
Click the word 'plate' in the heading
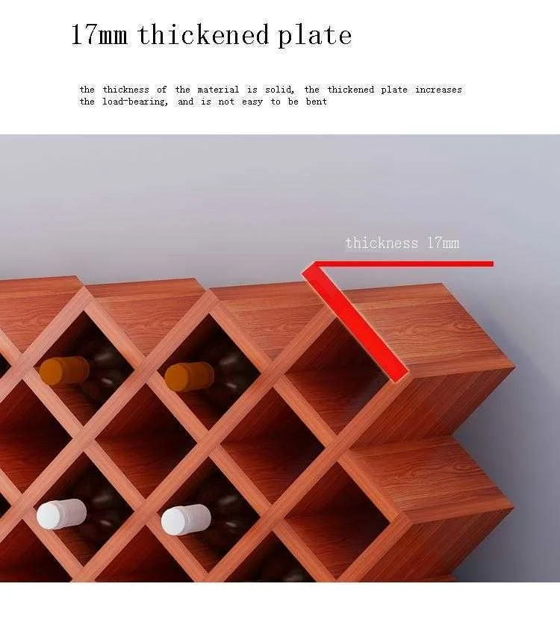(314, 37)
